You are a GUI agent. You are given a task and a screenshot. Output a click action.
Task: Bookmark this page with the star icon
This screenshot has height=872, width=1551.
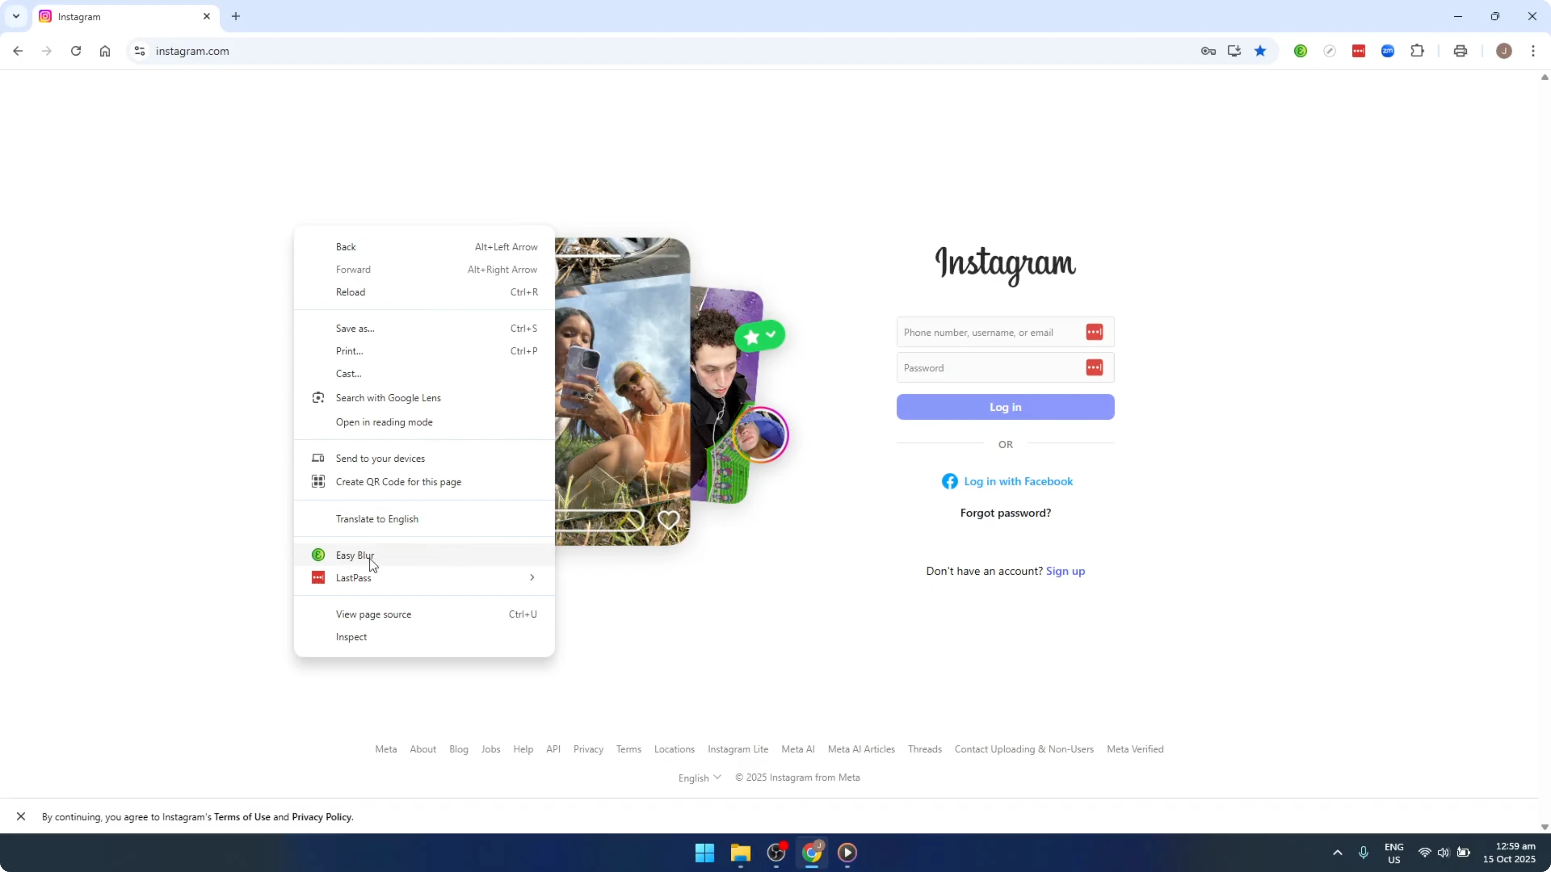1260,51
